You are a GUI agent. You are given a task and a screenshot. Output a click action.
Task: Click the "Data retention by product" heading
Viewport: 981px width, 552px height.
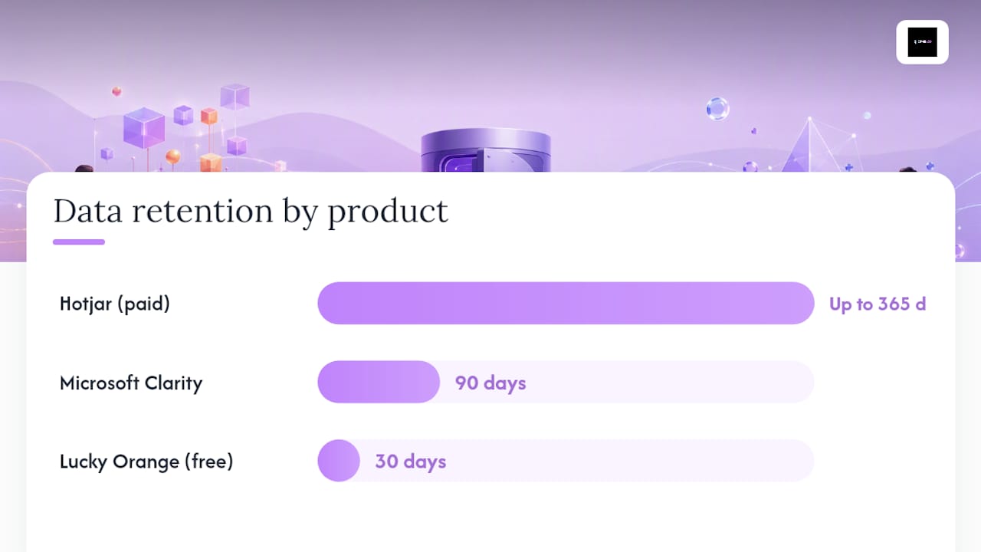coord(251,212)
